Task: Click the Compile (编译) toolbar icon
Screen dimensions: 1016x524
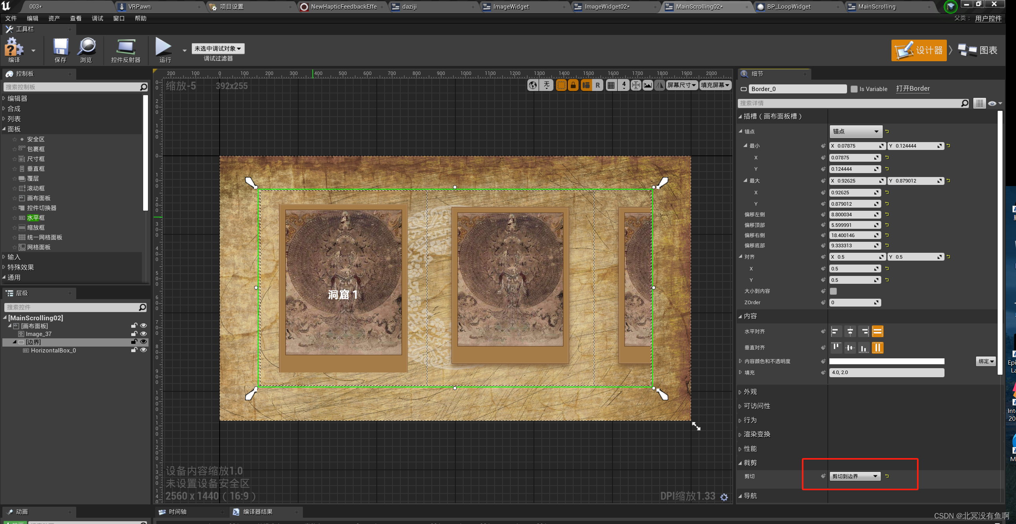Action: point(13,47)
